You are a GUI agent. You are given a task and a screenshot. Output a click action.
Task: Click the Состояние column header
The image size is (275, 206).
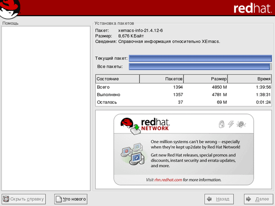tap(117, 79)
